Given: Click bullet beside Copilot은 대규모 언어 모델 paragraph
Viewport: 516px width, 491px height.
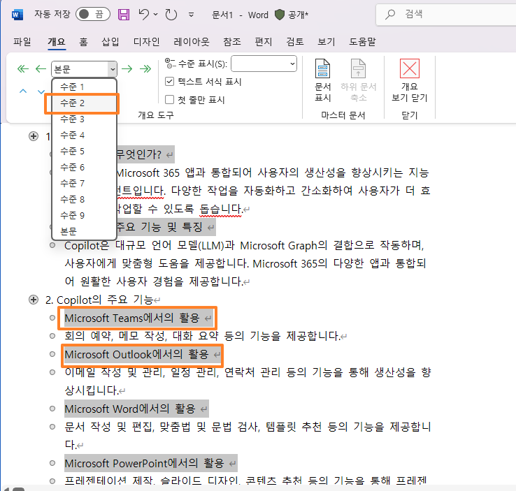Looking at the screenshot, I should (x=52, y=245).
